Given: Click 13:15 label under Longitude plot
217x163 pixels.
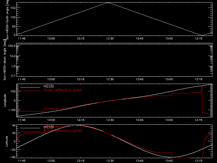Looking at the screenshot, I should 199,120.
